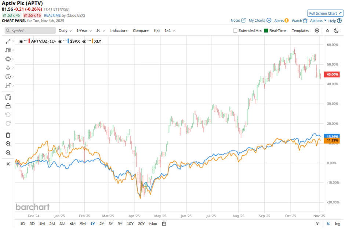Open the My Charts link

click(260, 21)
